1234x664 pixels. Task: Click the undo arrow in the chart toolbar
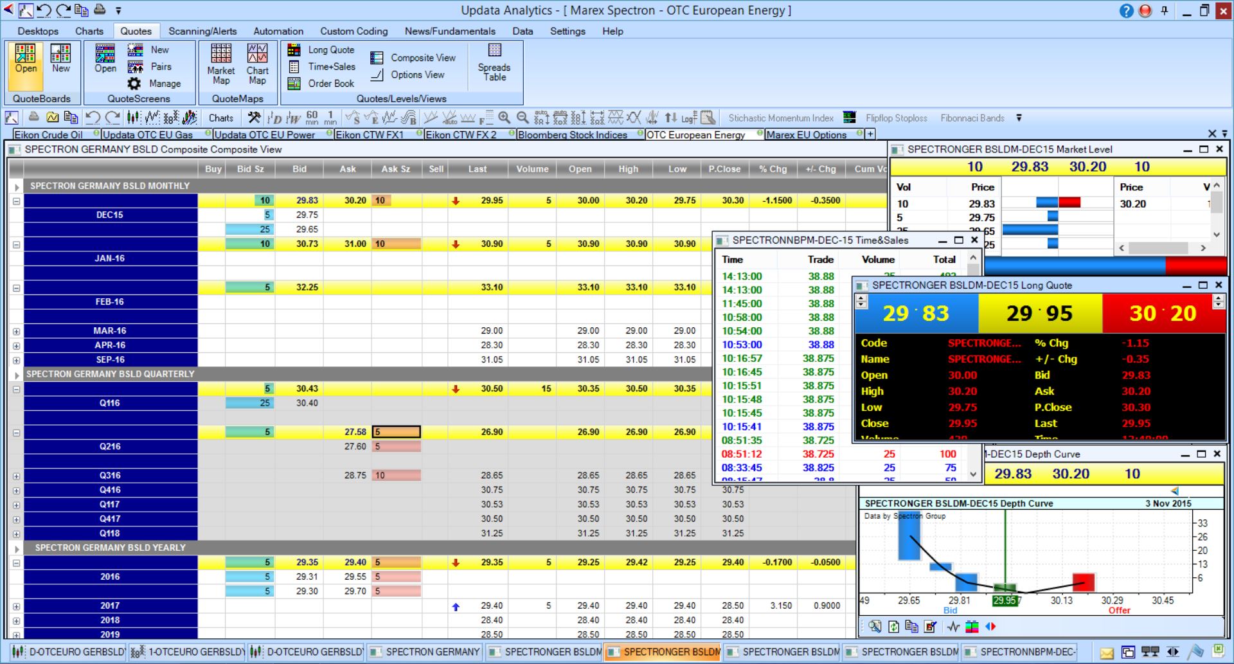tap(93, 118)
